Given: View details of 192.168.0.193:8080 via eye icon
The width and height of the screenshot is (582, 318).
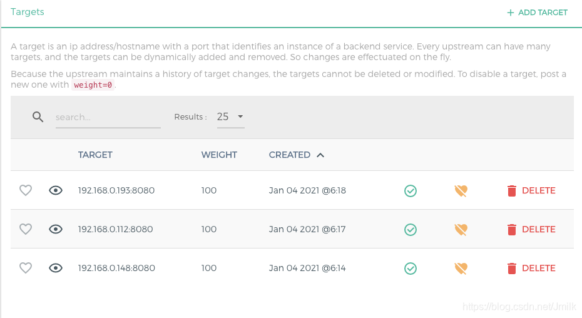Looking at the screenshot, I should coord(56,190).
